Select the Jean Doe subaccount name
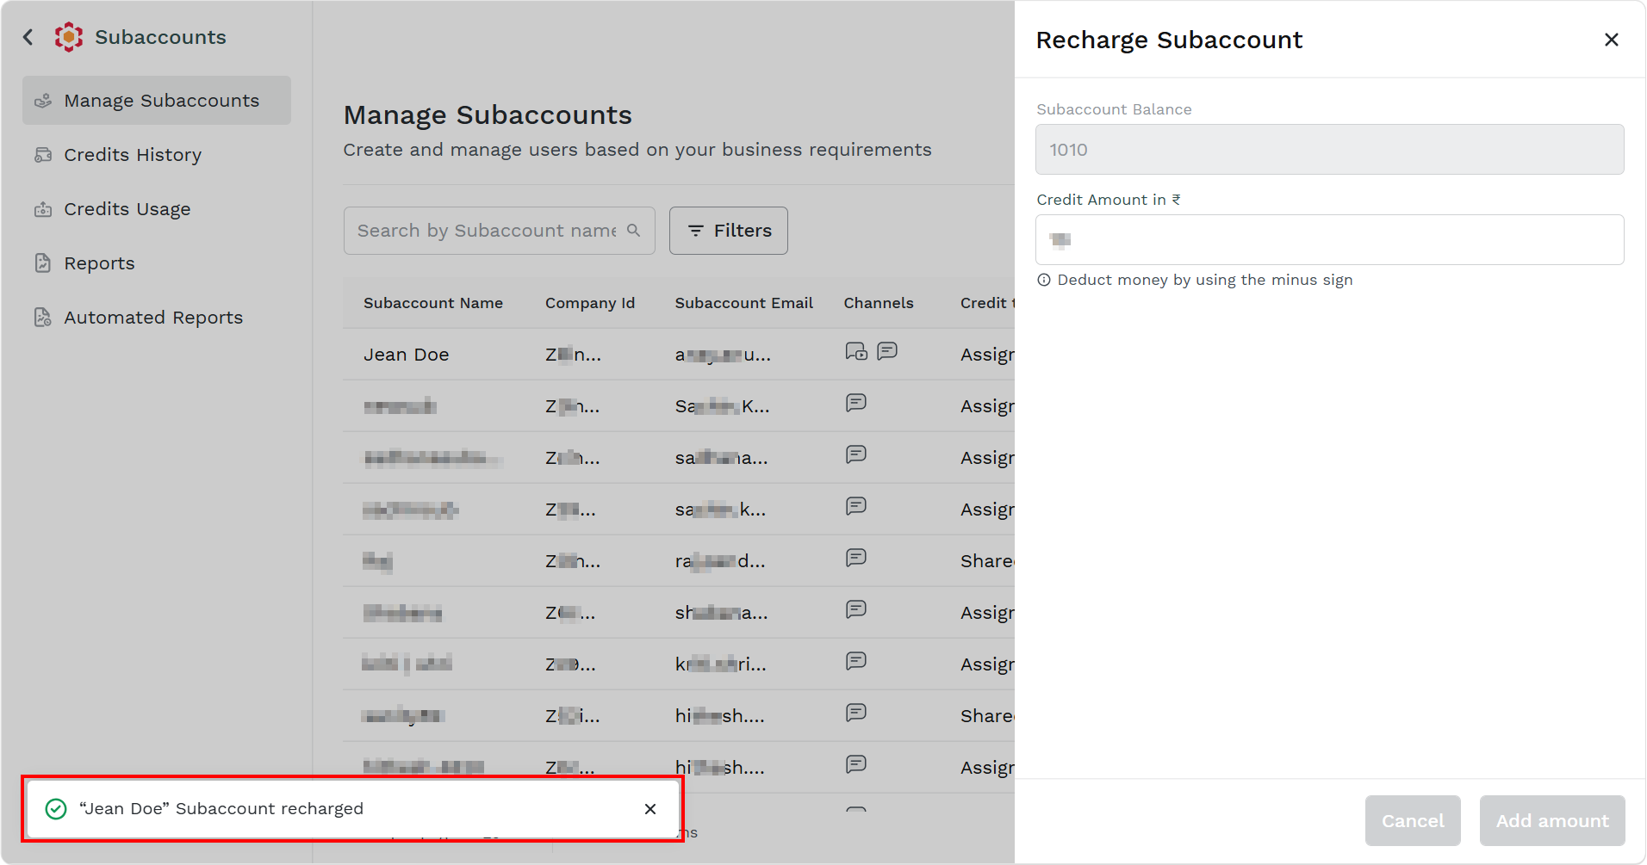 407,355
